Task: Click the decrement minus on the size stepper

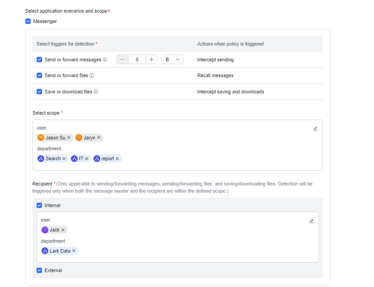Action: tap(122, 60)
